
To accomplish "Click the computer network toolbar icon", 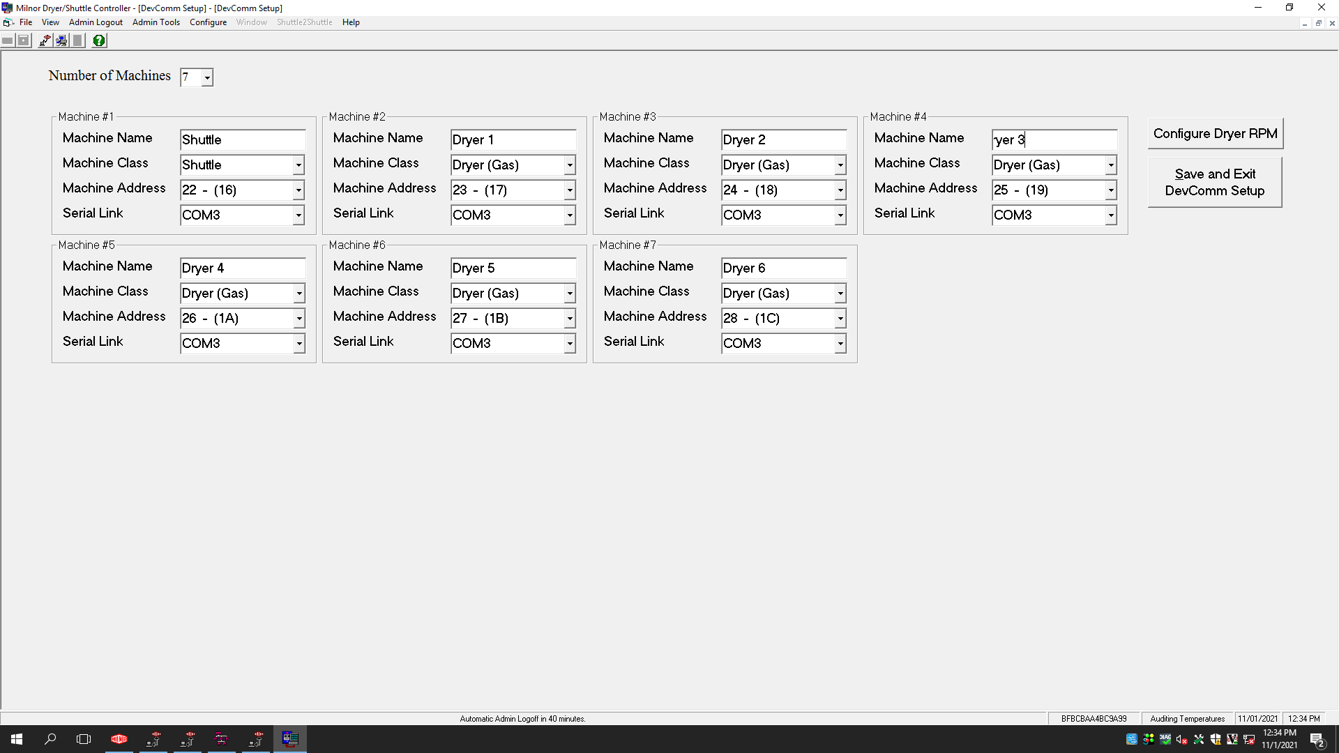I will point(61,40).
